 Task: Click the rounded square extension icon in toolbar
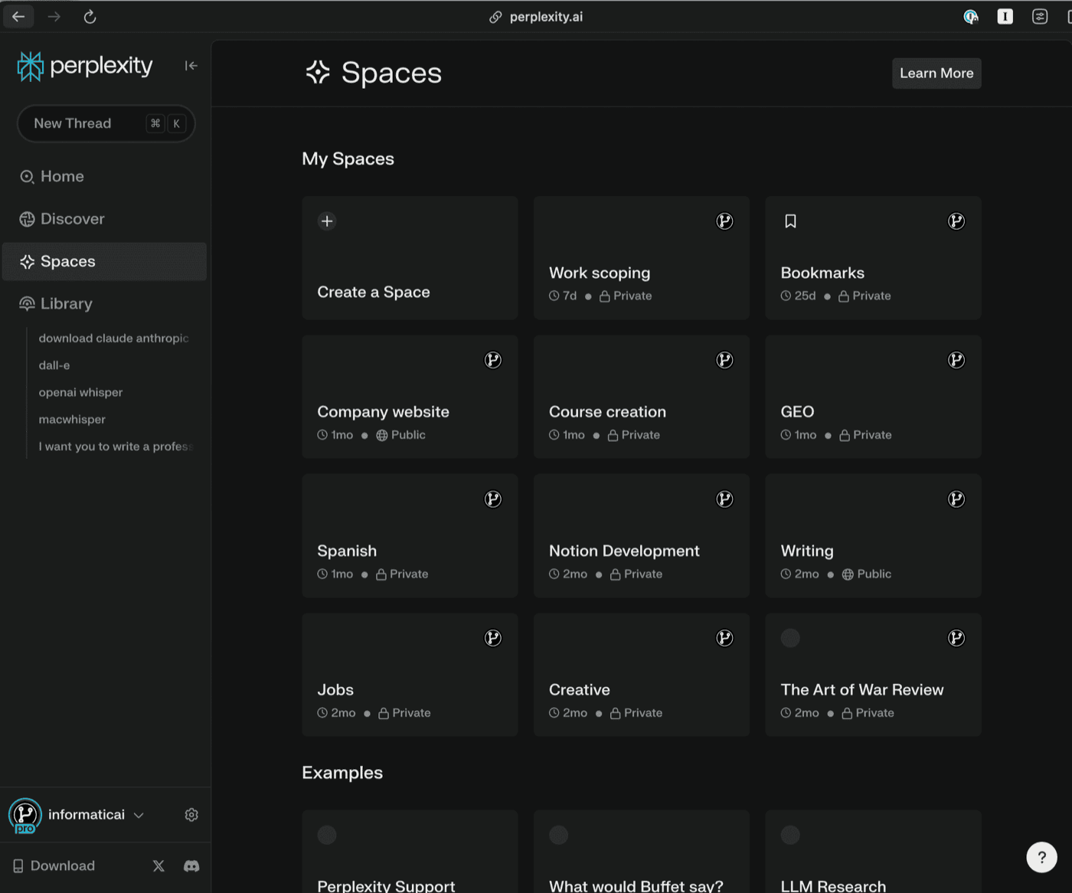[1040, 16]
